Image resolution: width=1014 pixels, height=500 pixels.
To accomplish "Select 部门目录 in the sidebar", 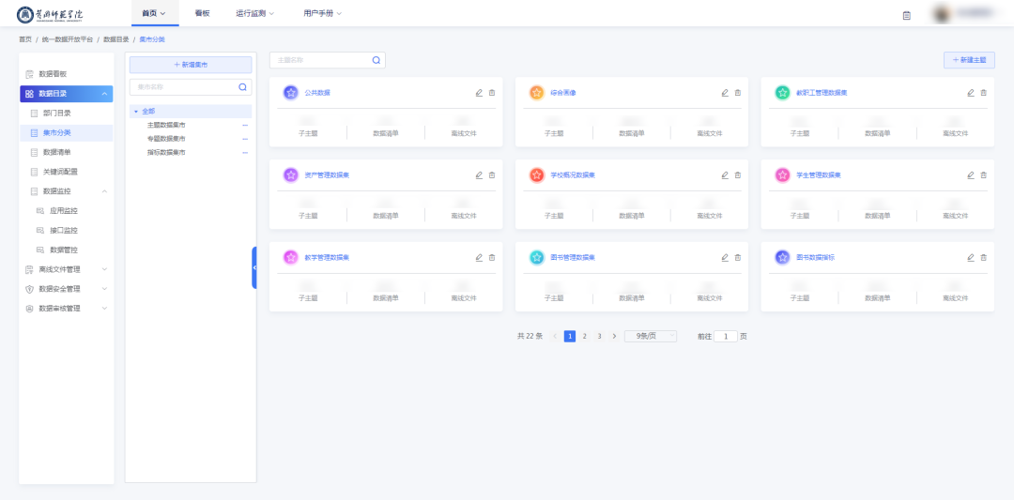I will pos(57,113).
